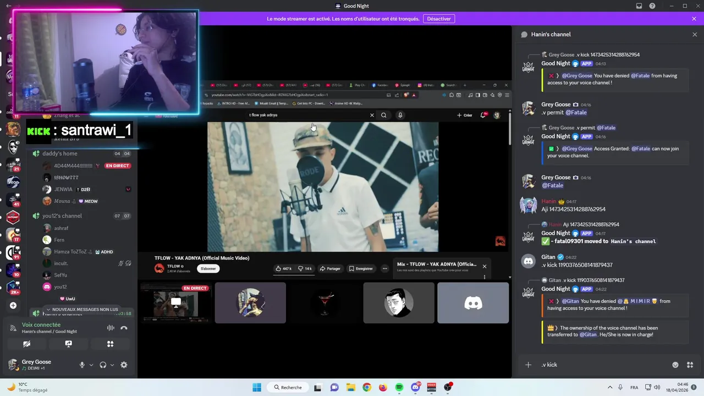The width and height of the screenshot is (704, 396).
Task: Click the YouTube search magnifier button
Action: coord(384,116)
